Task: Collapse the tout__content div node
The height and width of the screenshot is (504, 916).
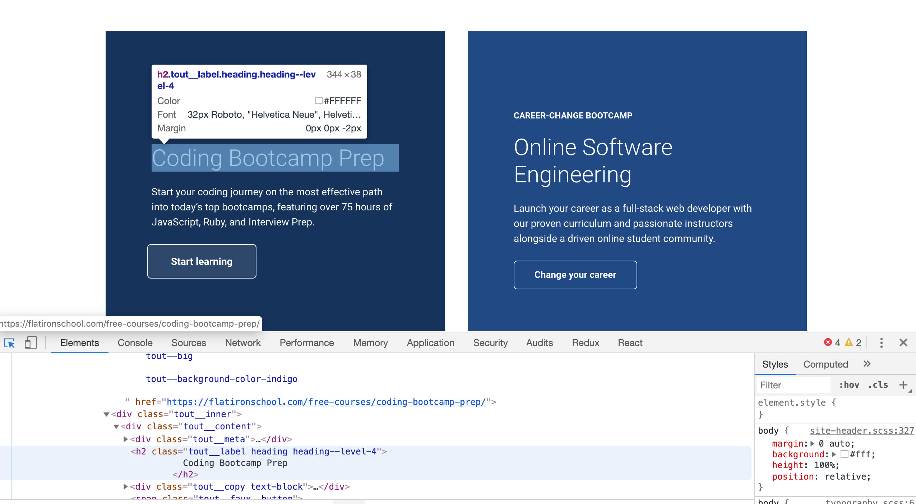Action: click(116, 426)
